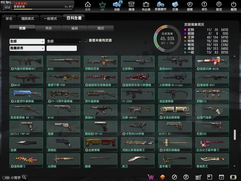Open the VIP crown icon
The image size is (241, 181).
[x=103, y=6]
